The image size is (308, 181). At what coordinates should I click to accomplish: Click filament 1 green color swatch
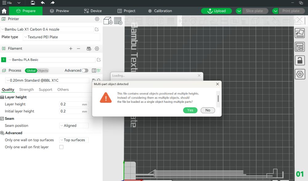pyautogui.click(x=3, y=60)
